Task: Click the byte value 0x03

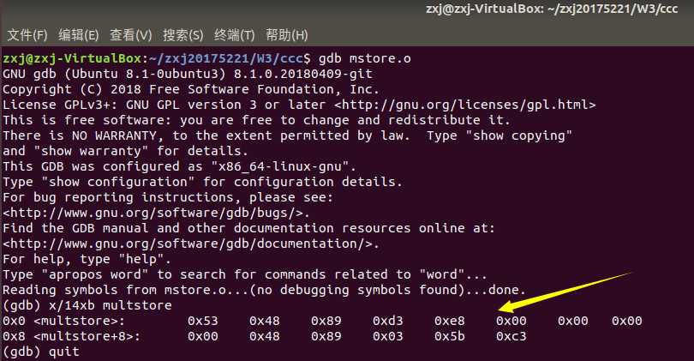Action: pyautogui.click(x=388, y=336)
